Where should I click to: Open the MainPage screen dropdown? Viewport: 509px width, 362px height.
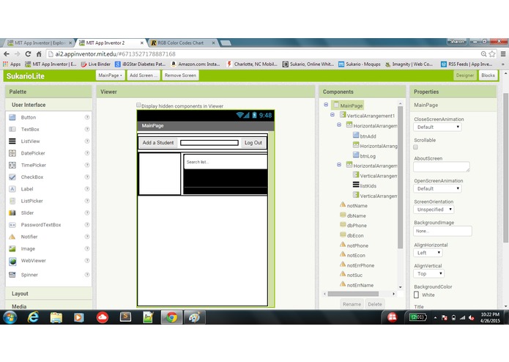pyautogui.click(x=111, y=75)
